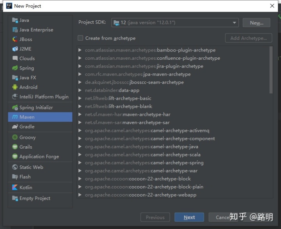Select the Spring Initializr icon
The height and width of the screenshot is (229, 281).
(15, 107)
